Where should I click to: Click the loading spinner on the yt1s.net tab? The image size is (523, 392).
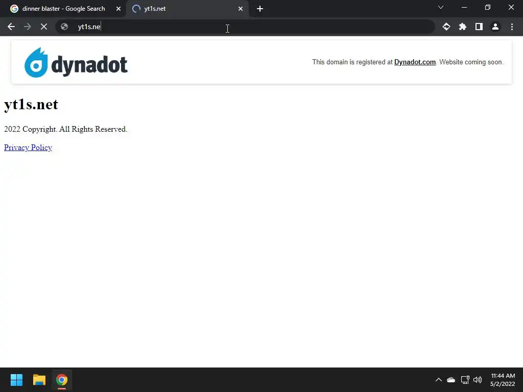(136, 9)
